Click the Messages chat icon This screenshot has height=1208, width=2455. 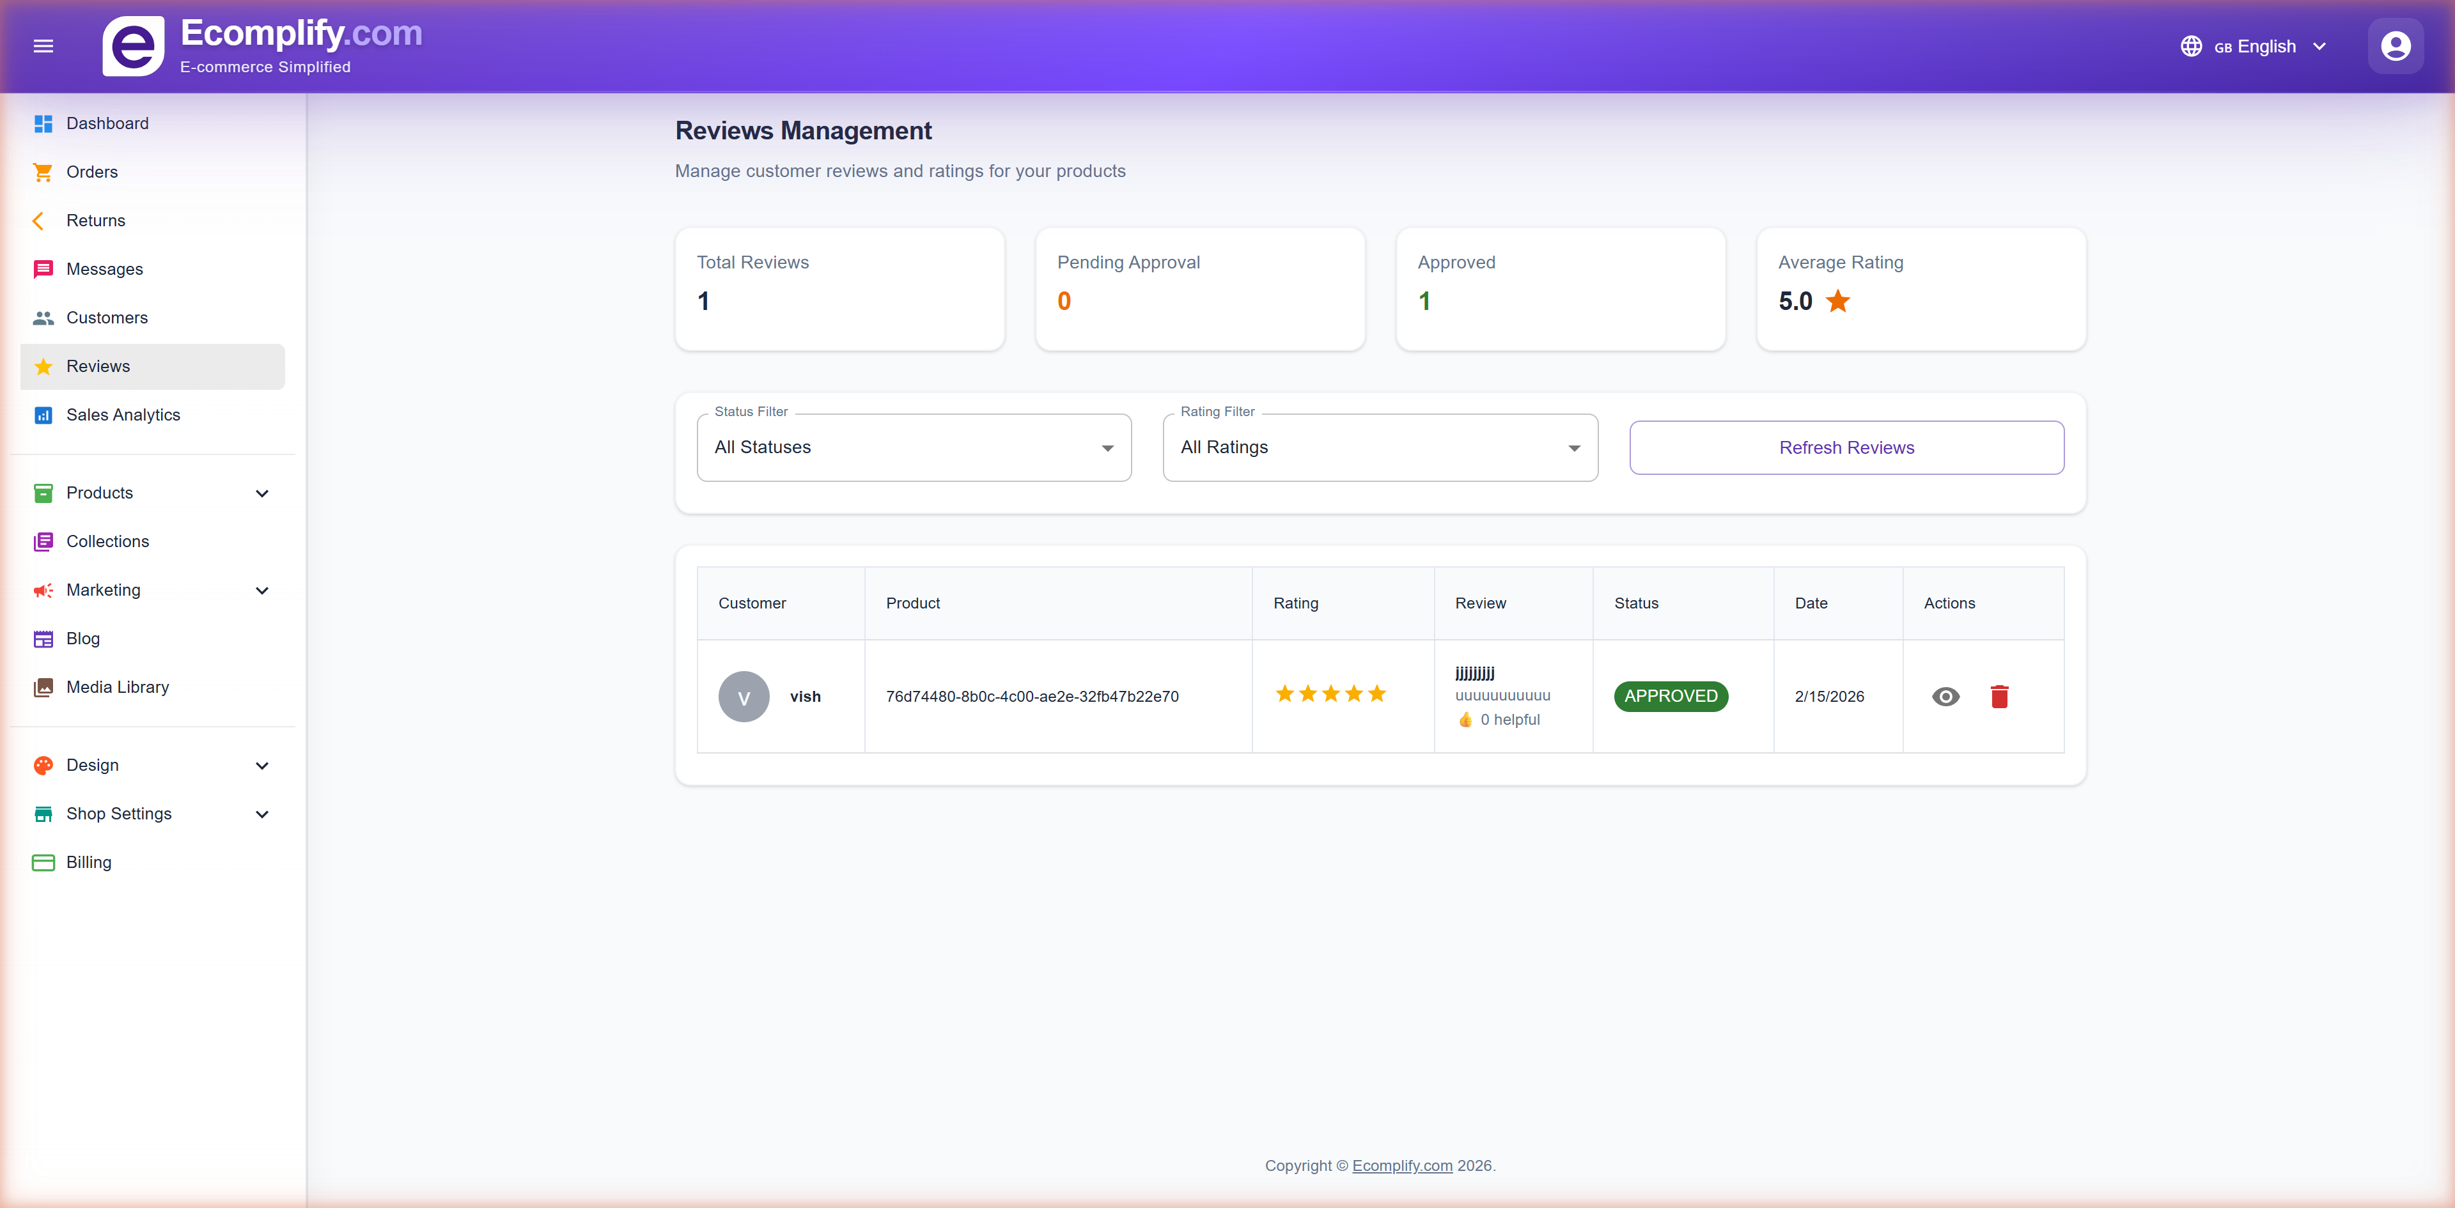click(43, 270)
